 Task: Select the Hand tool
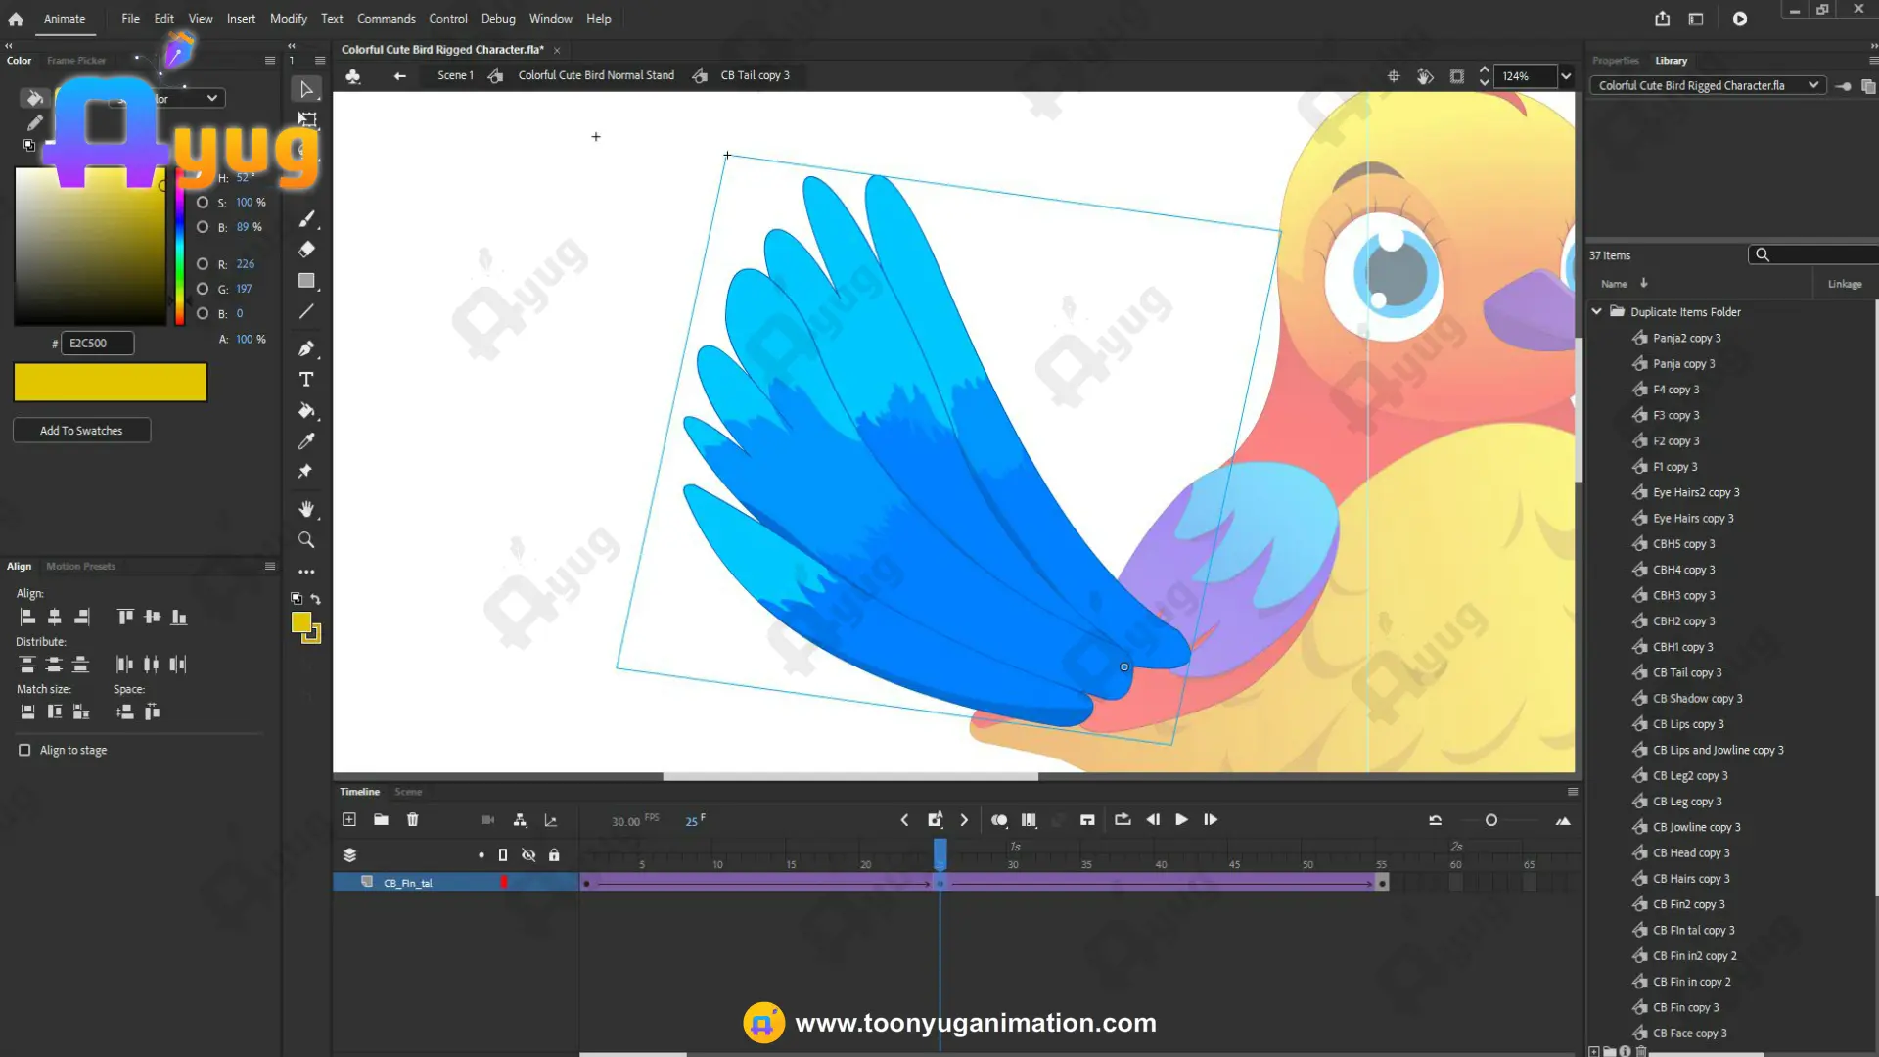[306, 509]
